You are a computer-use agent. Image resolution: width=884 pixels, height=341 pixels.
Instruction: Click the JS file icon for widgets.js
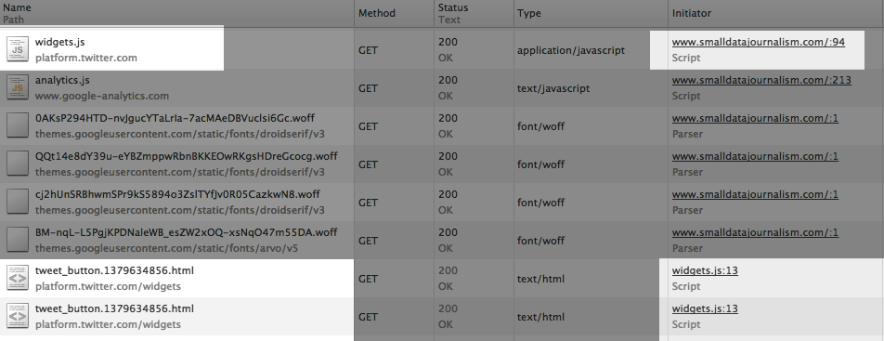point(18,49)
